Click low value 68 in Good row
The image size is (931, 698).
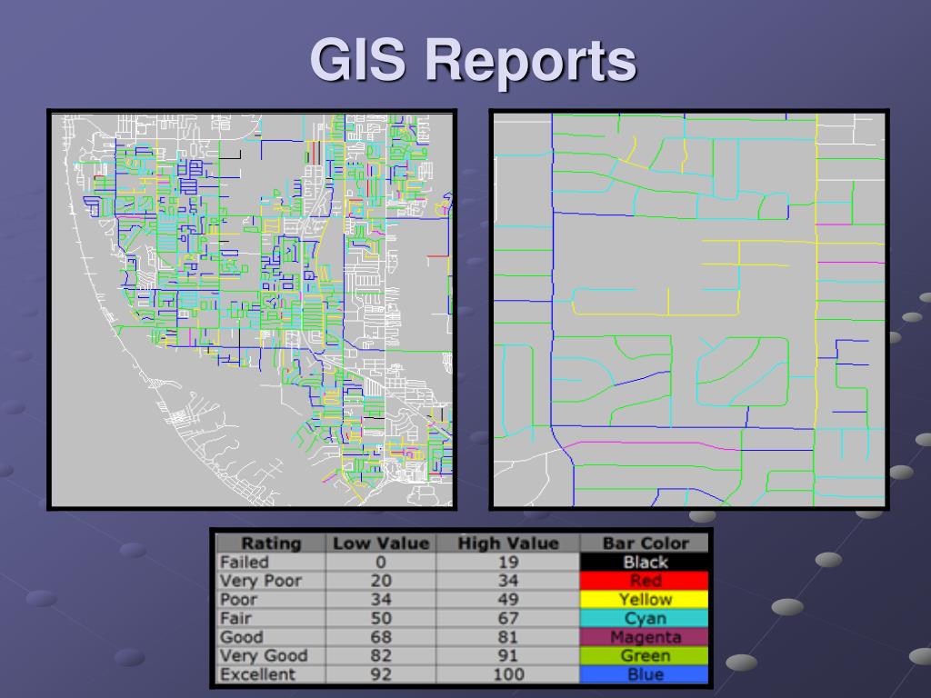point(381,637)
